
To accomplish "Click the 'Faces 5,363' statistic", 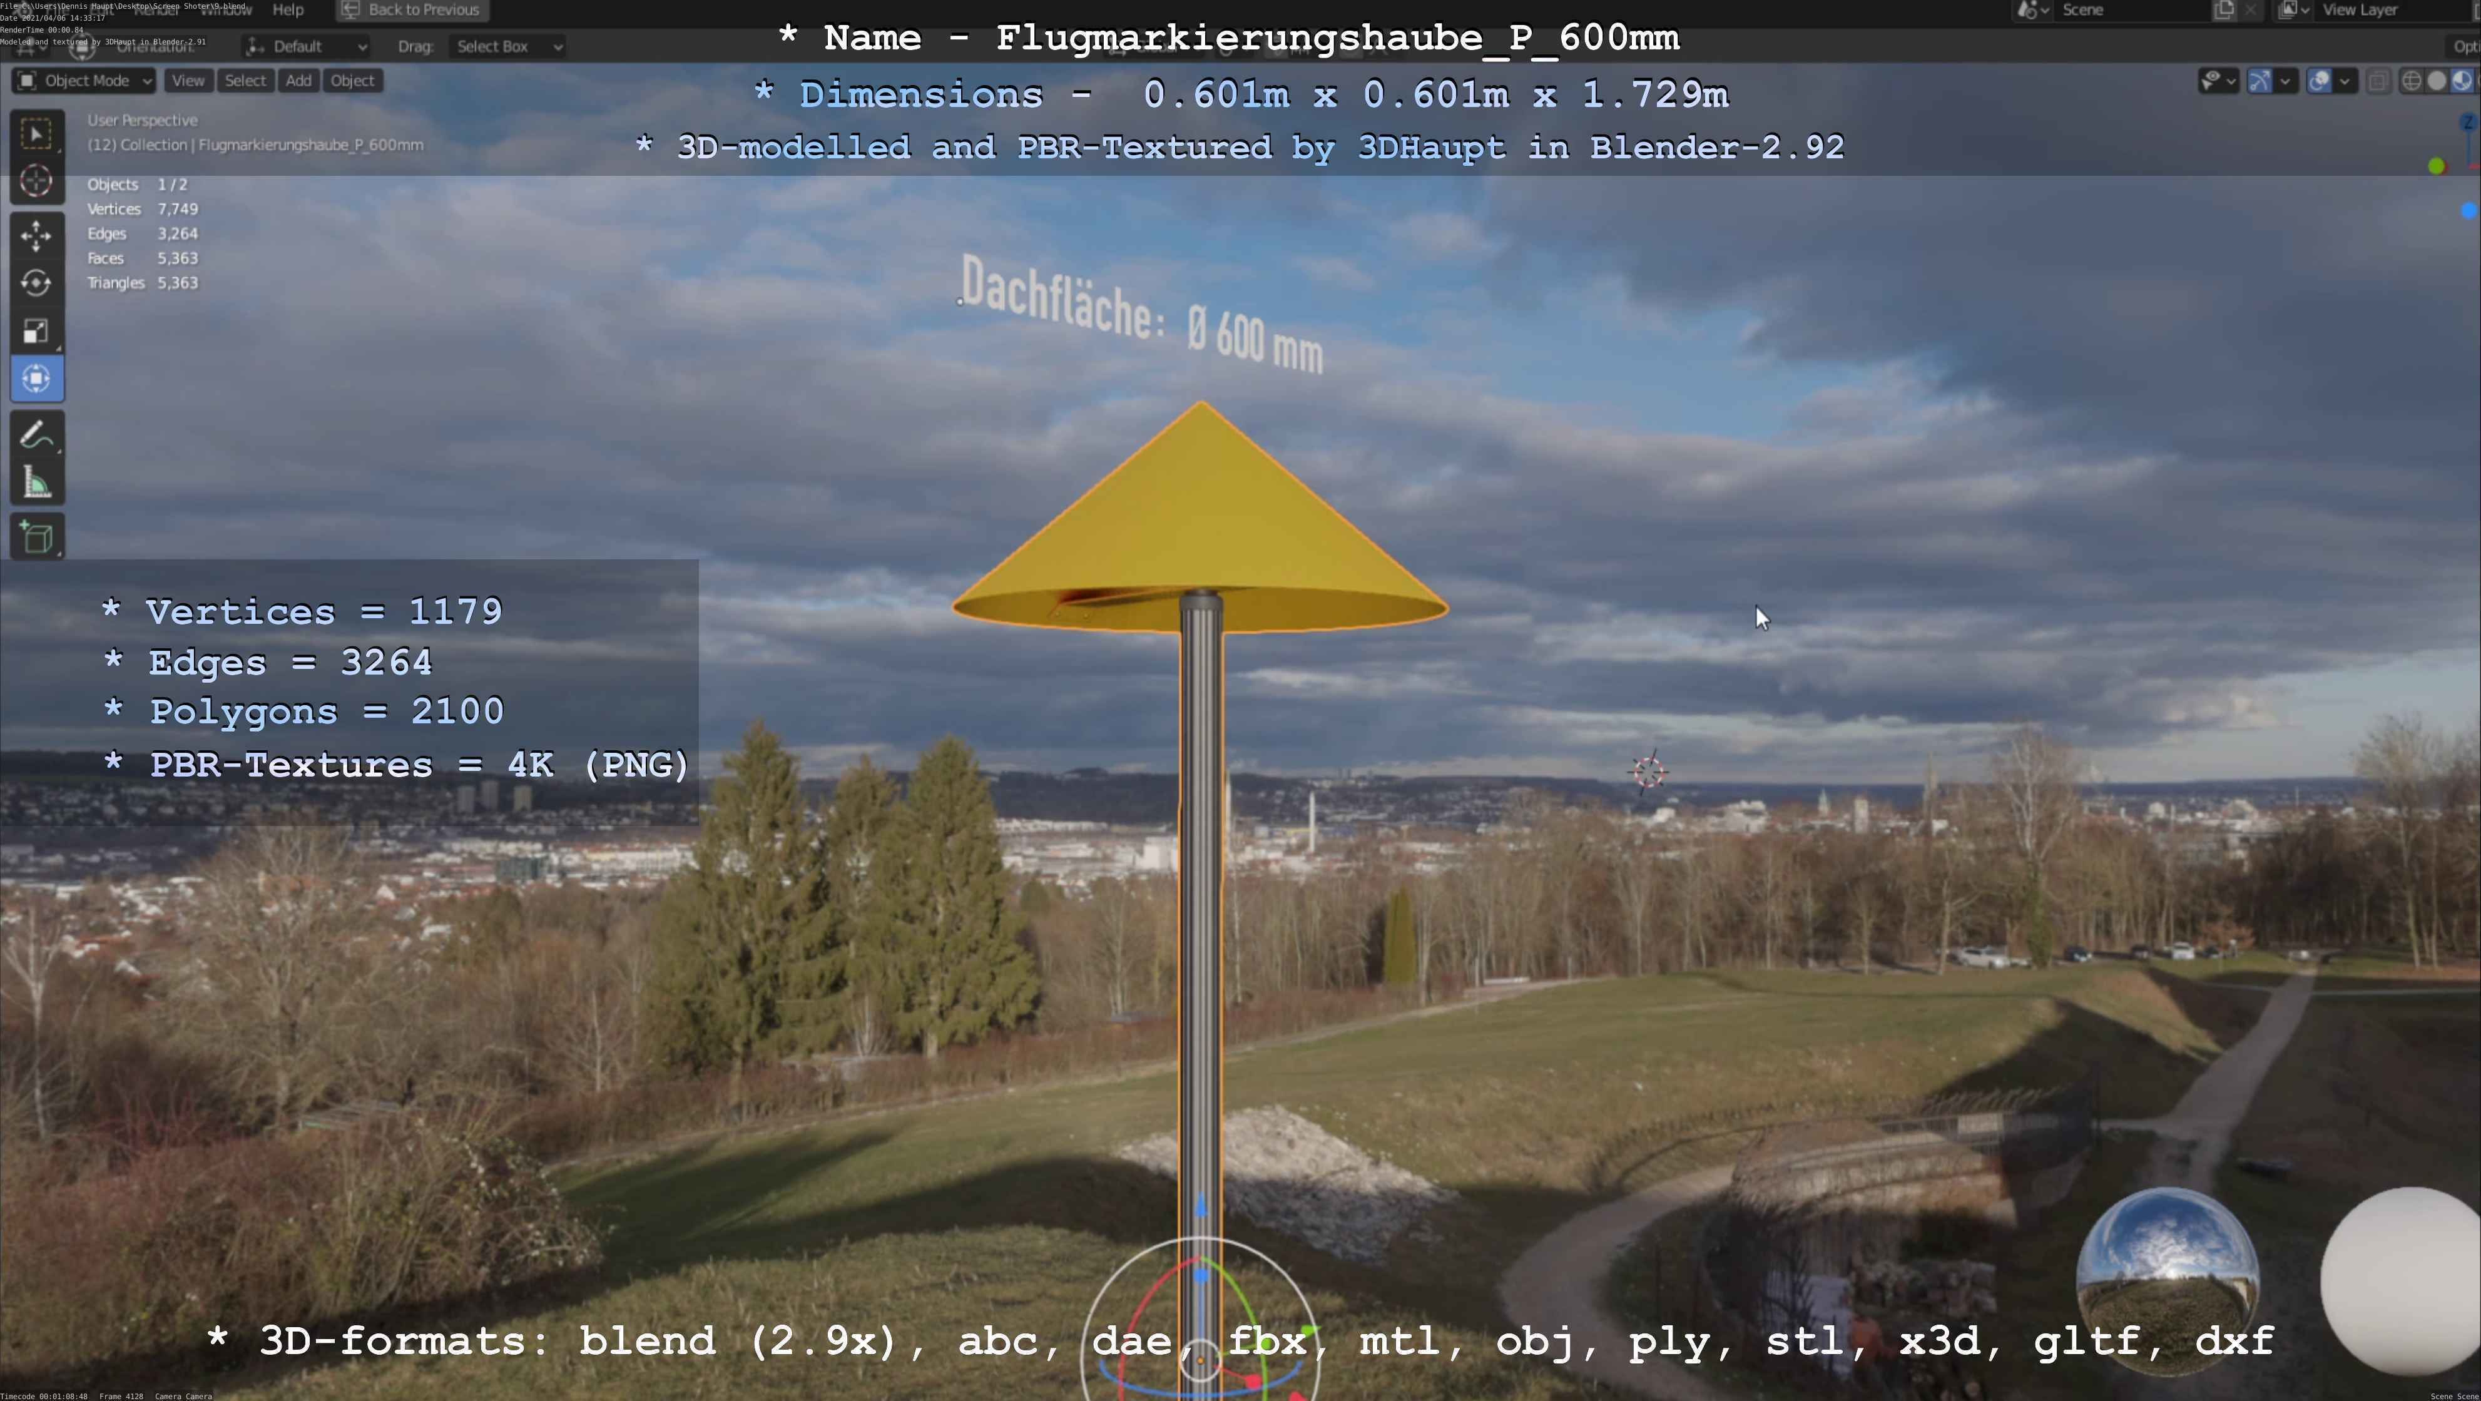I will 143,258.
